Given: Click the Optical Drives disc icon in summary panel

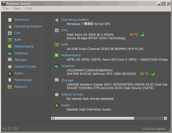Looking at the screenshot, I should (57, 95).
